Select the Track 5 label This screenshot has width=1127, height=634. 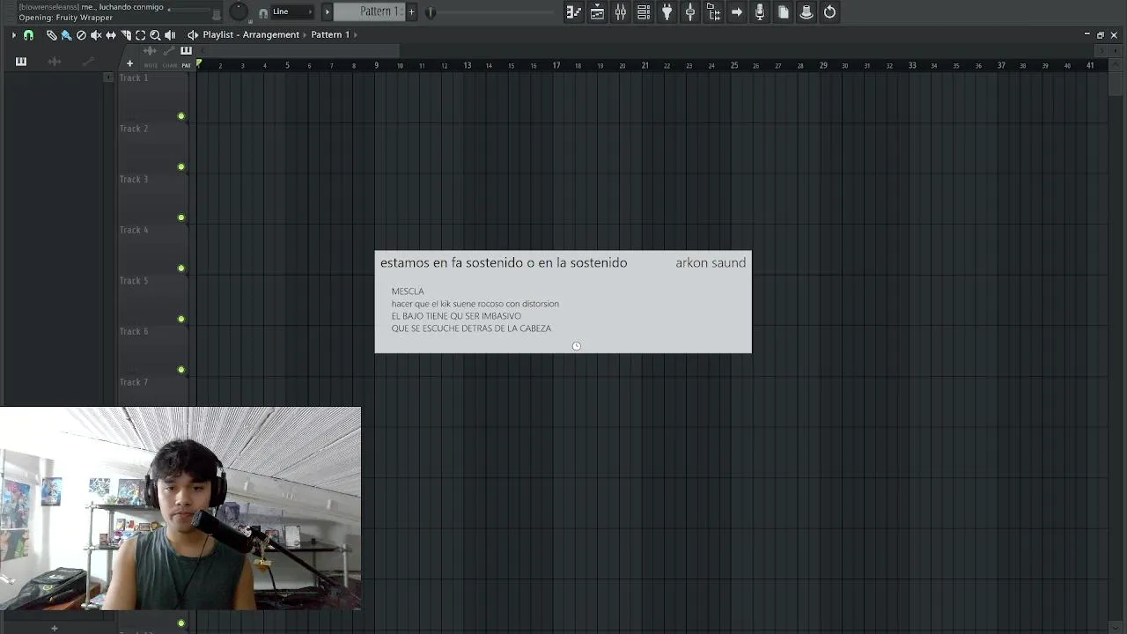pyautogui.click(x=134, y=281)
